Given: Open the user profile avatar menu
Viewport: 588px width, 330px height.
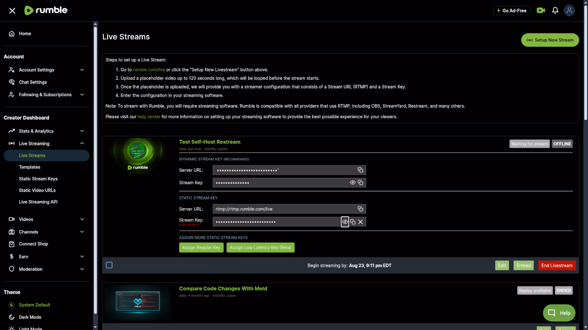Looking at the screenshot, I should point(570,11).
